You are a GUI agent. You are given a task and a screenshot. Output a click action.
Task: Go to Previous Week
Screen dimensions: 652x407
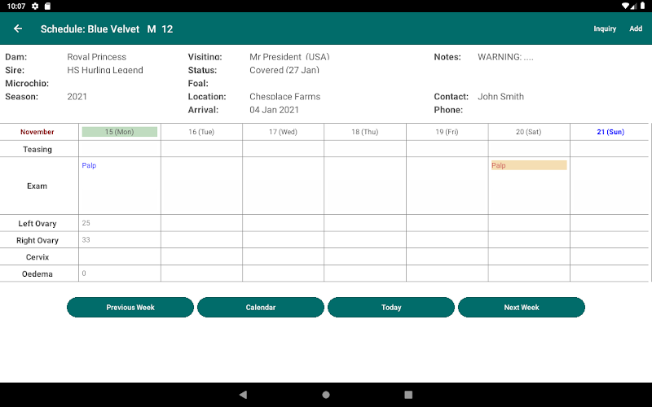[x=130, y=308]
